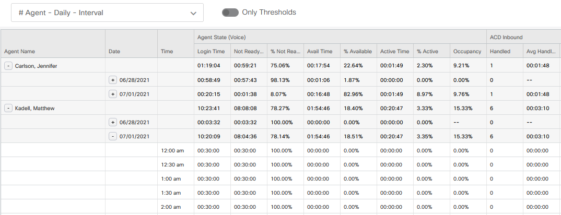This screenshot has width=561, height=215.
Task: Click not ready time 08:08:08
Action: tap(245, 108)
